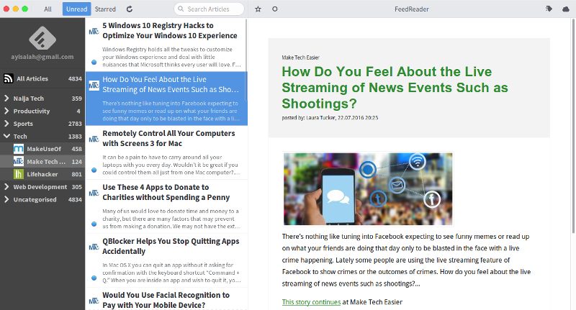Click the 4834 All Articles count
Image resolution: width=576 pixels, height=310 pixels.
[75, 78]
